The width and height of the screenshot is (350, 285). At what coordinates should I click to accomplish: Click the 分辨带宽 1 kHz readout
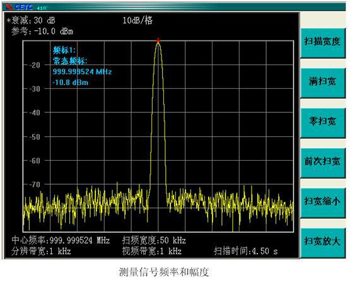[x=41, y=252]
